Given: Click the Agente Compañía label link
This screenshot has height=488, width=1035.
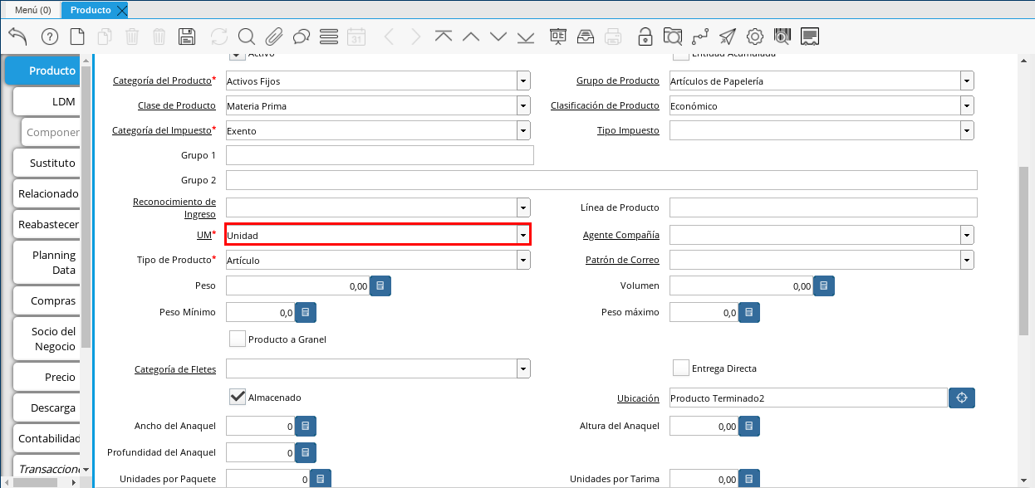Looking at the screenshot, I should [621, 236].
